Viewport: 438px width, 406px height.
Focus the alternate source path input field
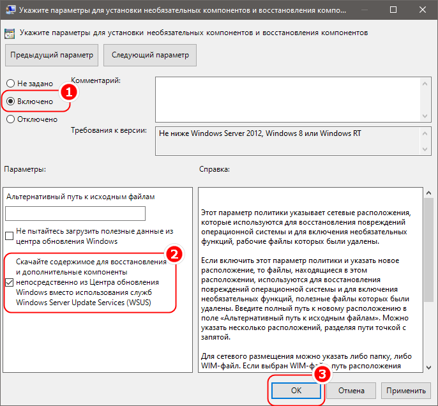[x=75, y=213]
